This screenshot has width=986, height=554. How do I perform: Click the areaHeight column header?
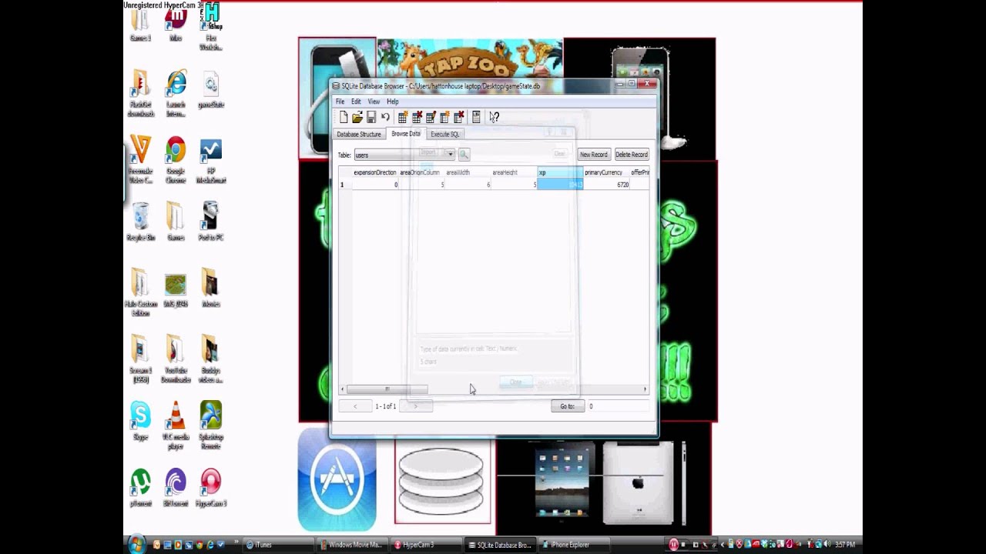pos(514,172)
